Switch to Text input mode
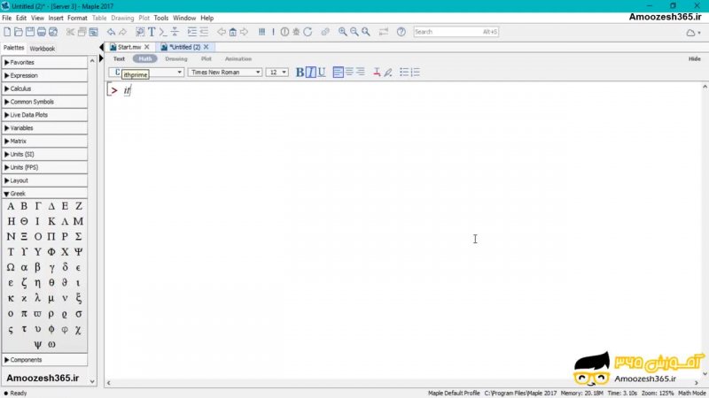Screen dimensions: 709x398 pyautogui.click(x=119, y=59)
